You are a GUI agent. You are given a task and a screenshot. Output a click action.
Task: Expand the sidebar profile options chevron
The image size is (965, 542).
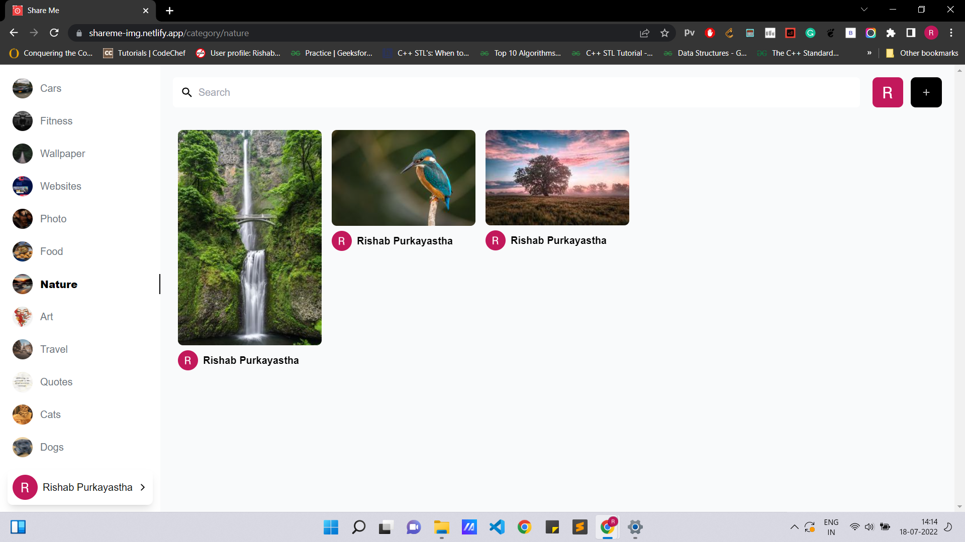(x=143, y=487)
